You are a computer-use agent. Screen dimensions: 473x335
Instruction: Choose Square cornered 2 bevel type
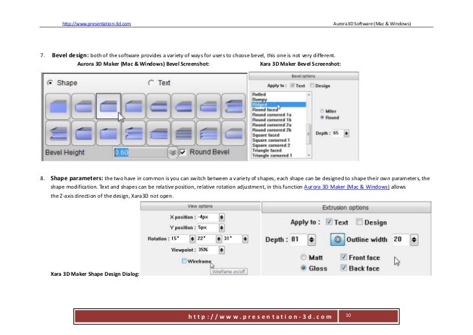pos(271,145)
